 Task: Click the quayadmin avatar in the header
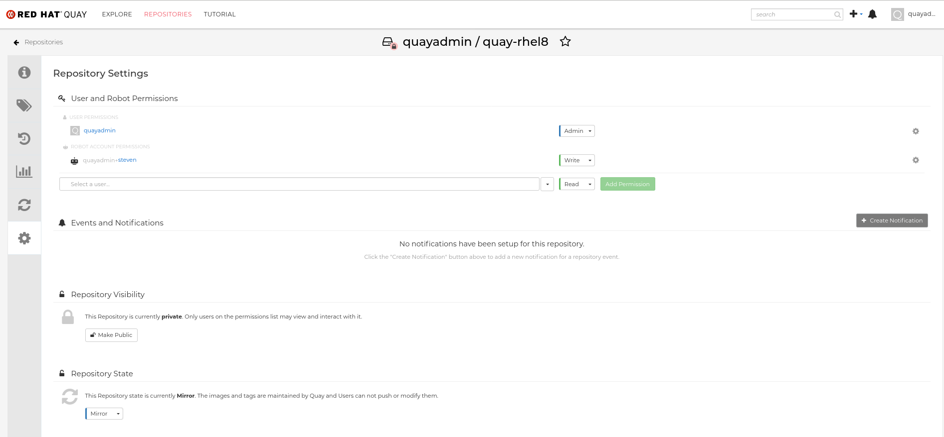click(897, 14)
